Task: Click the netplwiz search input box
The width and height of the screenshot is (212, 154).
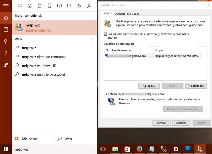Action: [x=54, y=149]
